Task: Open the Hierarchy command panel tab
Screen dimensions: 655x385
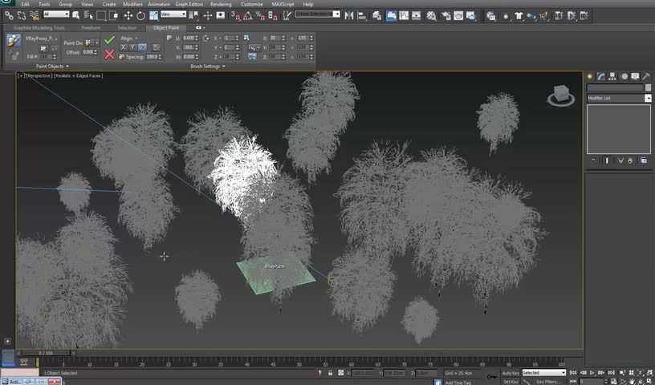Action: (x=612, y=76)
